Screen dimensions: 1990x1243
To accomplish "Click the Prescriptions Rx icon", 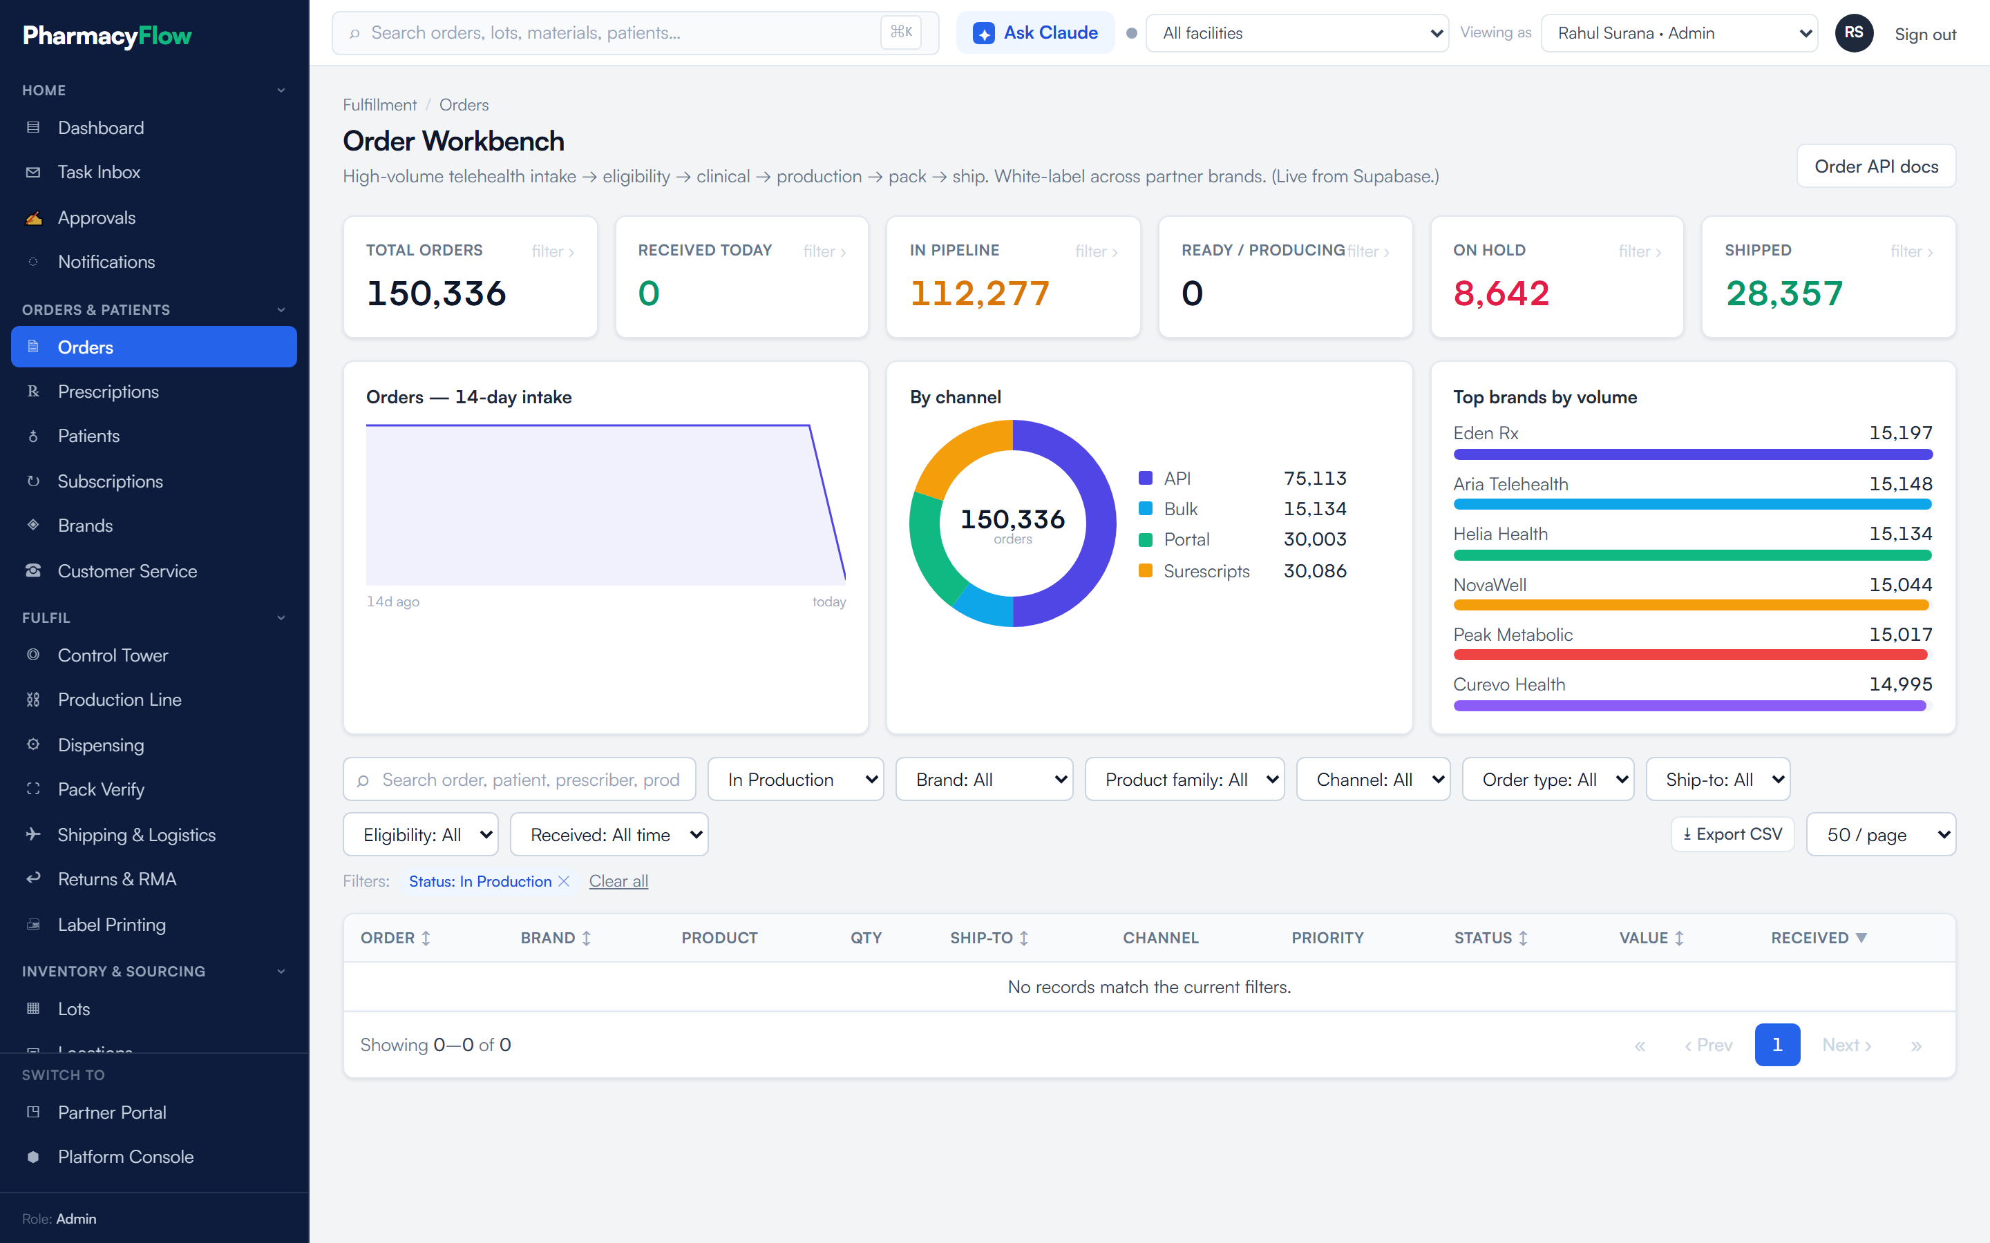I will (x=33, y=392).
